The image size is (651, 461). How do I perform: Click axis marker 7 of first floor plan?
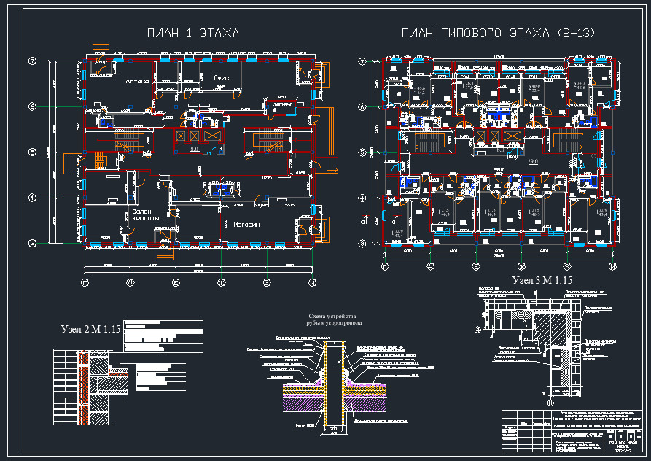(x=32, y=61)
